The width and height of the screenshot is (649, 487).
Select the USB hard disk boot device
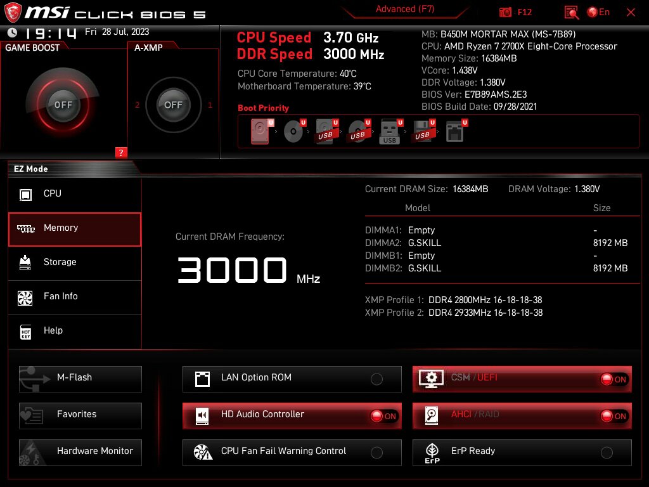[327, 132]
